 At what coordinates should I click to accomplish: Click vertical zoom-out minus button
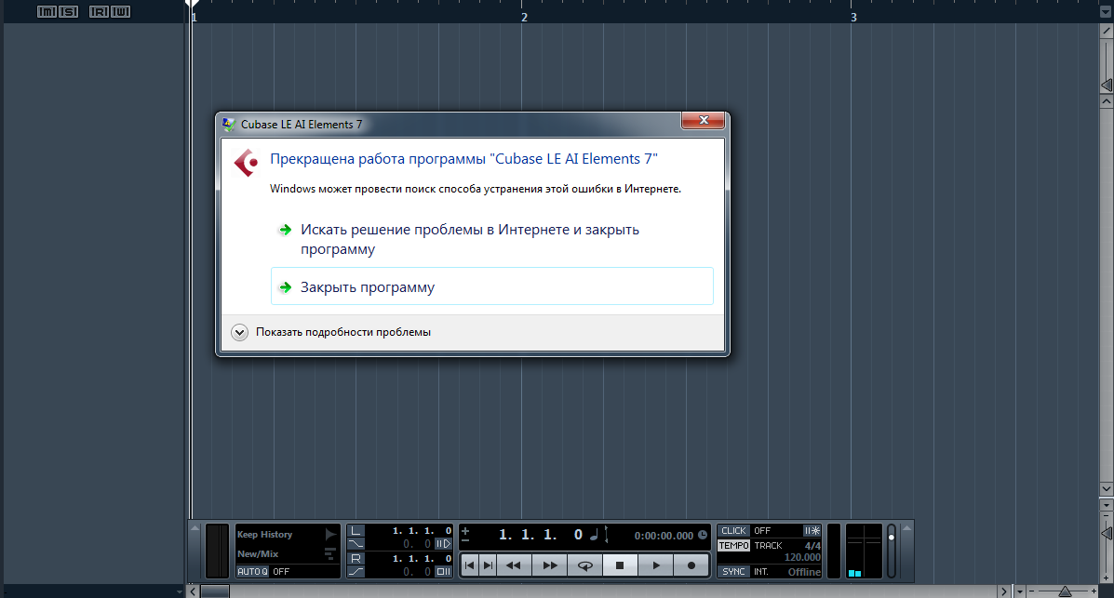click(1107, 515)
